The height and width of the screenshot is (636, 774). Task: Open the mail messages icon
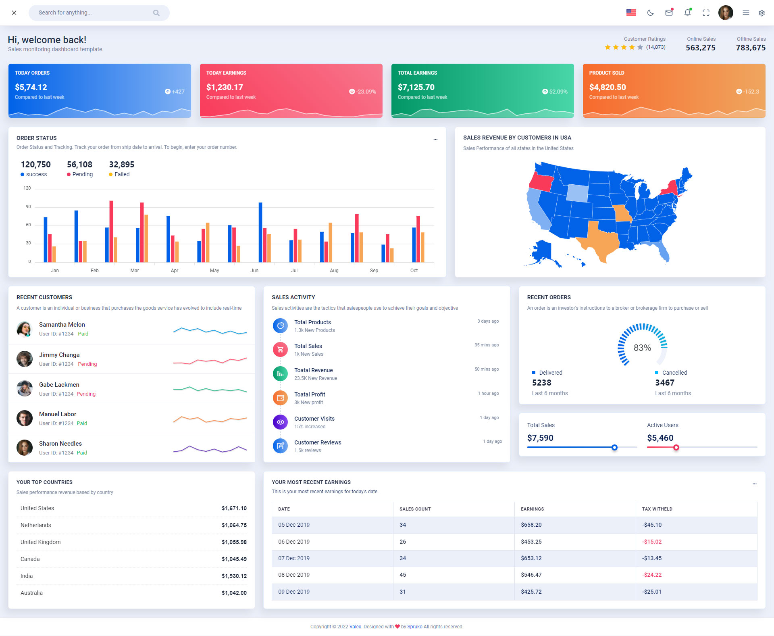tap(669, 13)
